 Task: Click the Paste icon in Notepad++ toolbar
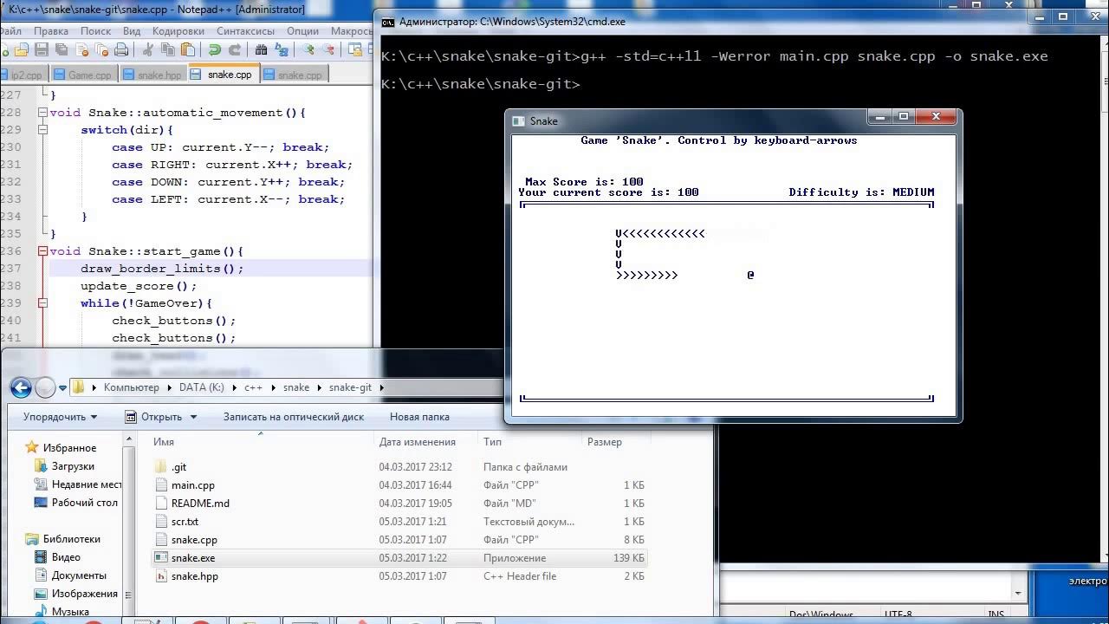pos(188,49)
